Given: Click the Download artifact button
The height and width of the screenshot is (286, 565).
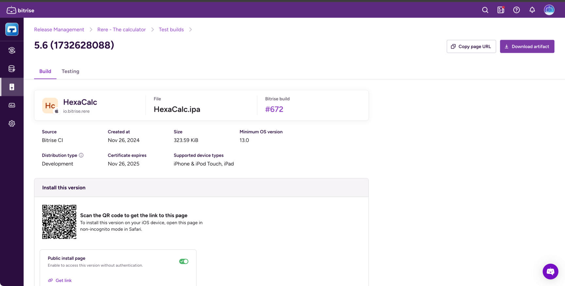Looking at the screenshot, I should 527,46.
